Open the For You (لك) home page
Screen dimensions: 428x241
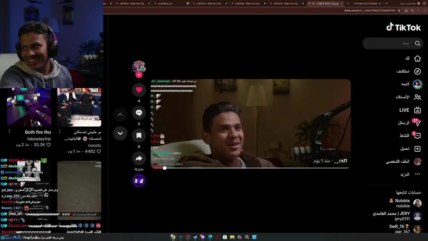pos(413,59)
